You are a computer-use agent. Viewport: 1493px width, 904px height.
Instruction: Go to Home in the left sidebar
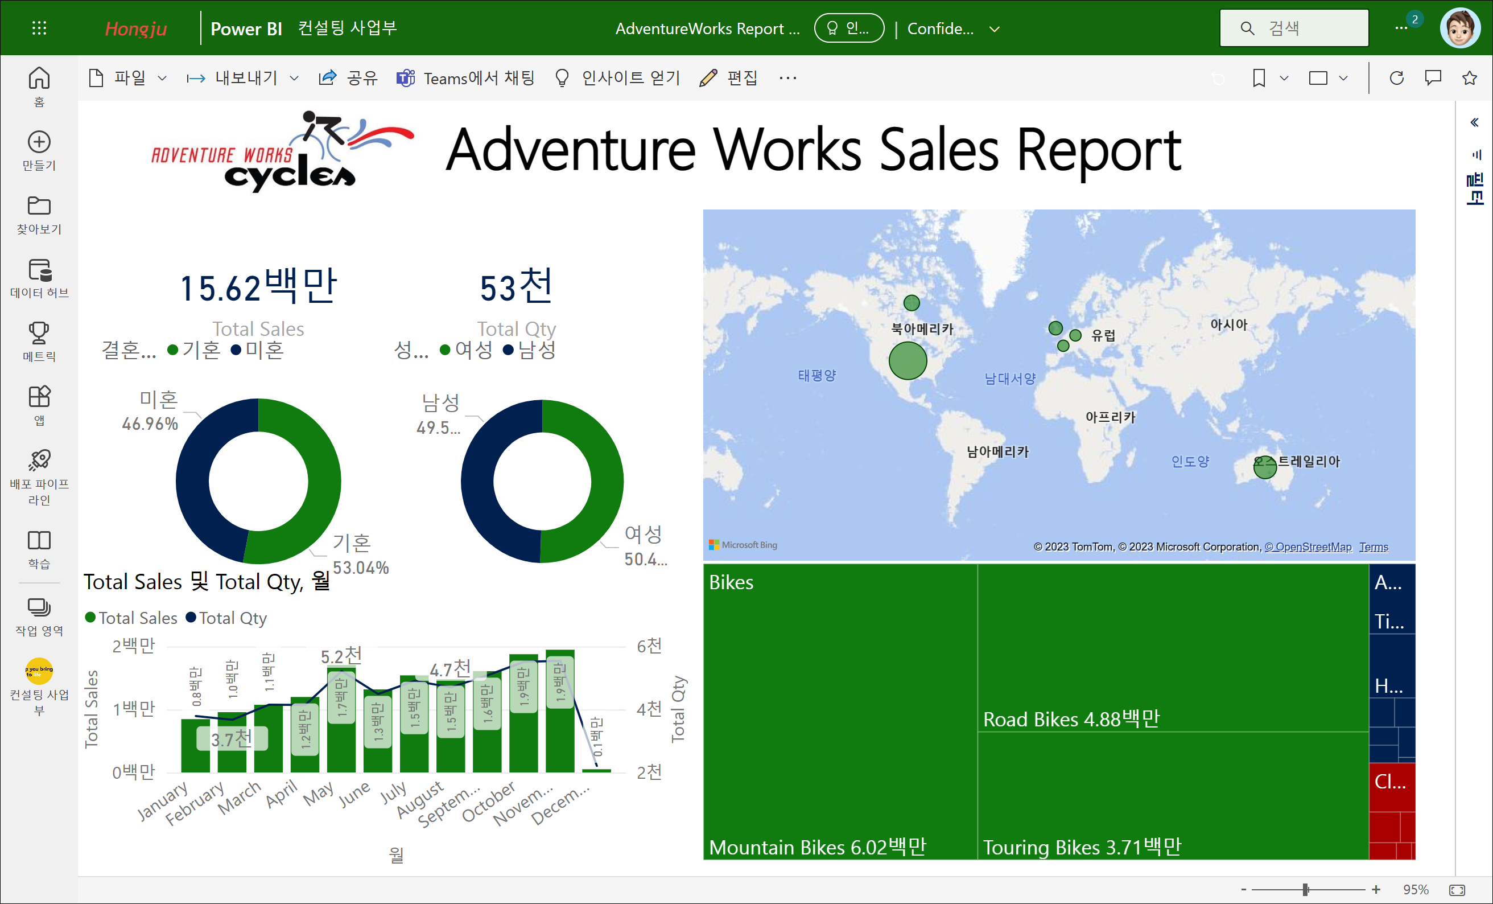39,85
